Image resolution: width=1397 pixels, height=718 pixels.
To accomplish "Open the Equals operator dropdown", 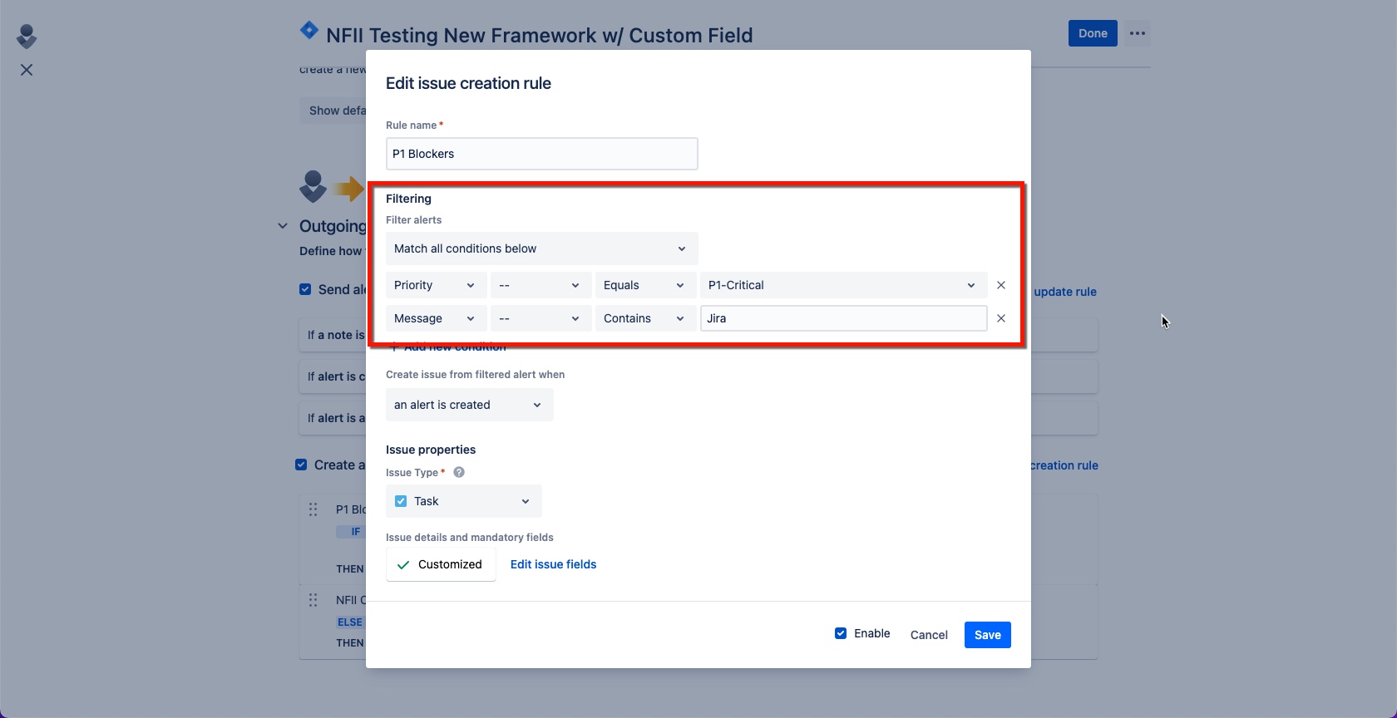I will click(x=646, y=285).
